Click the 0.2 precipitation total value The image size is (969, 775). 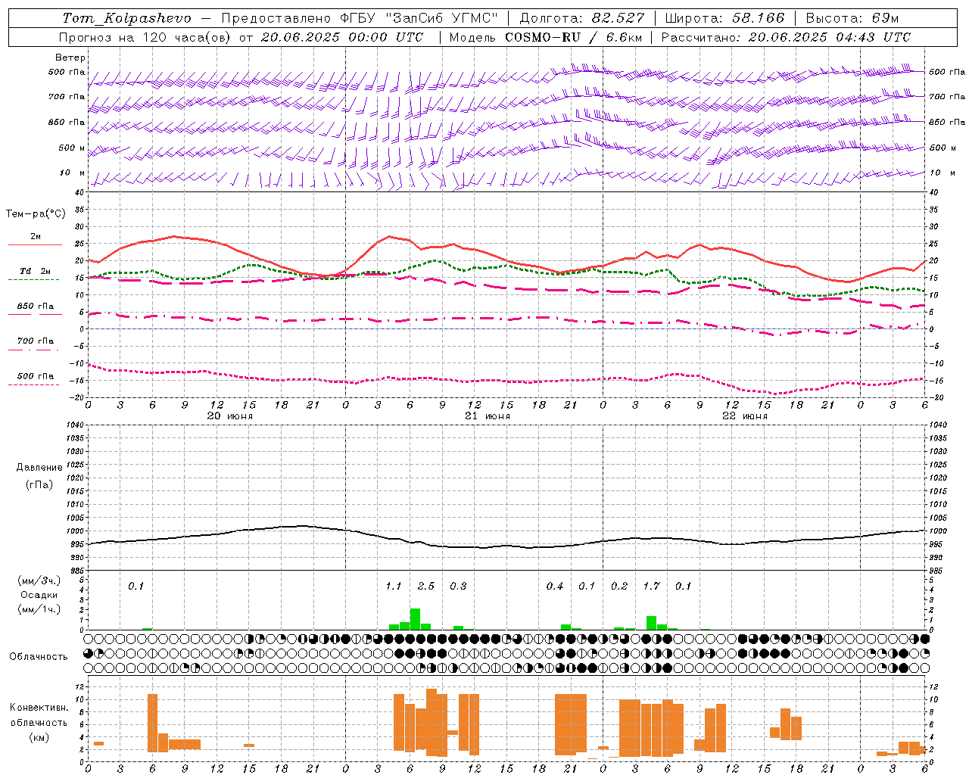pyautogui.click(x=619, y=586)
